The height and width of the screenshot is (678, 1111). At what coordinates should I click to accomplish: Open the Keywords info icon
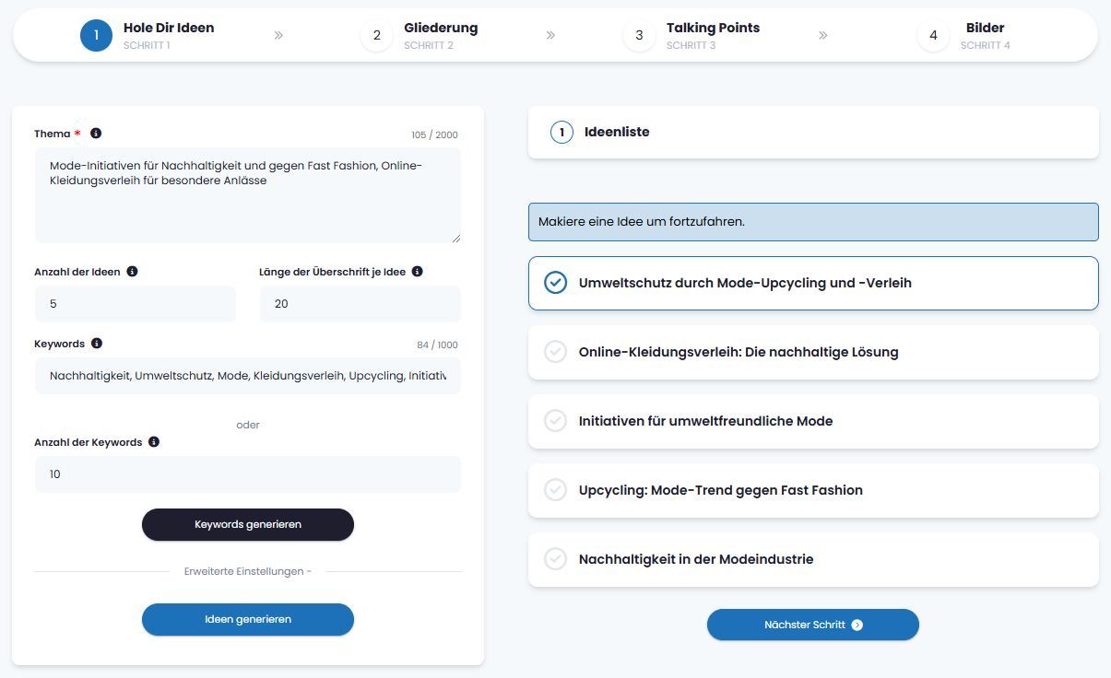tap(97, 343)
